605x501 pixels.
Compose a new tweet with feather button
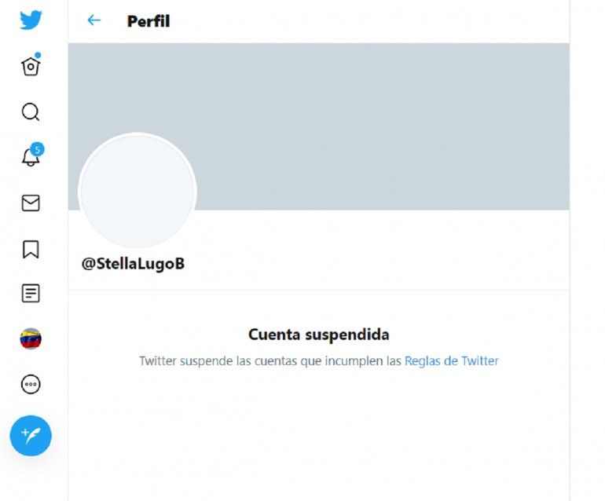click(x=31, y=436)
